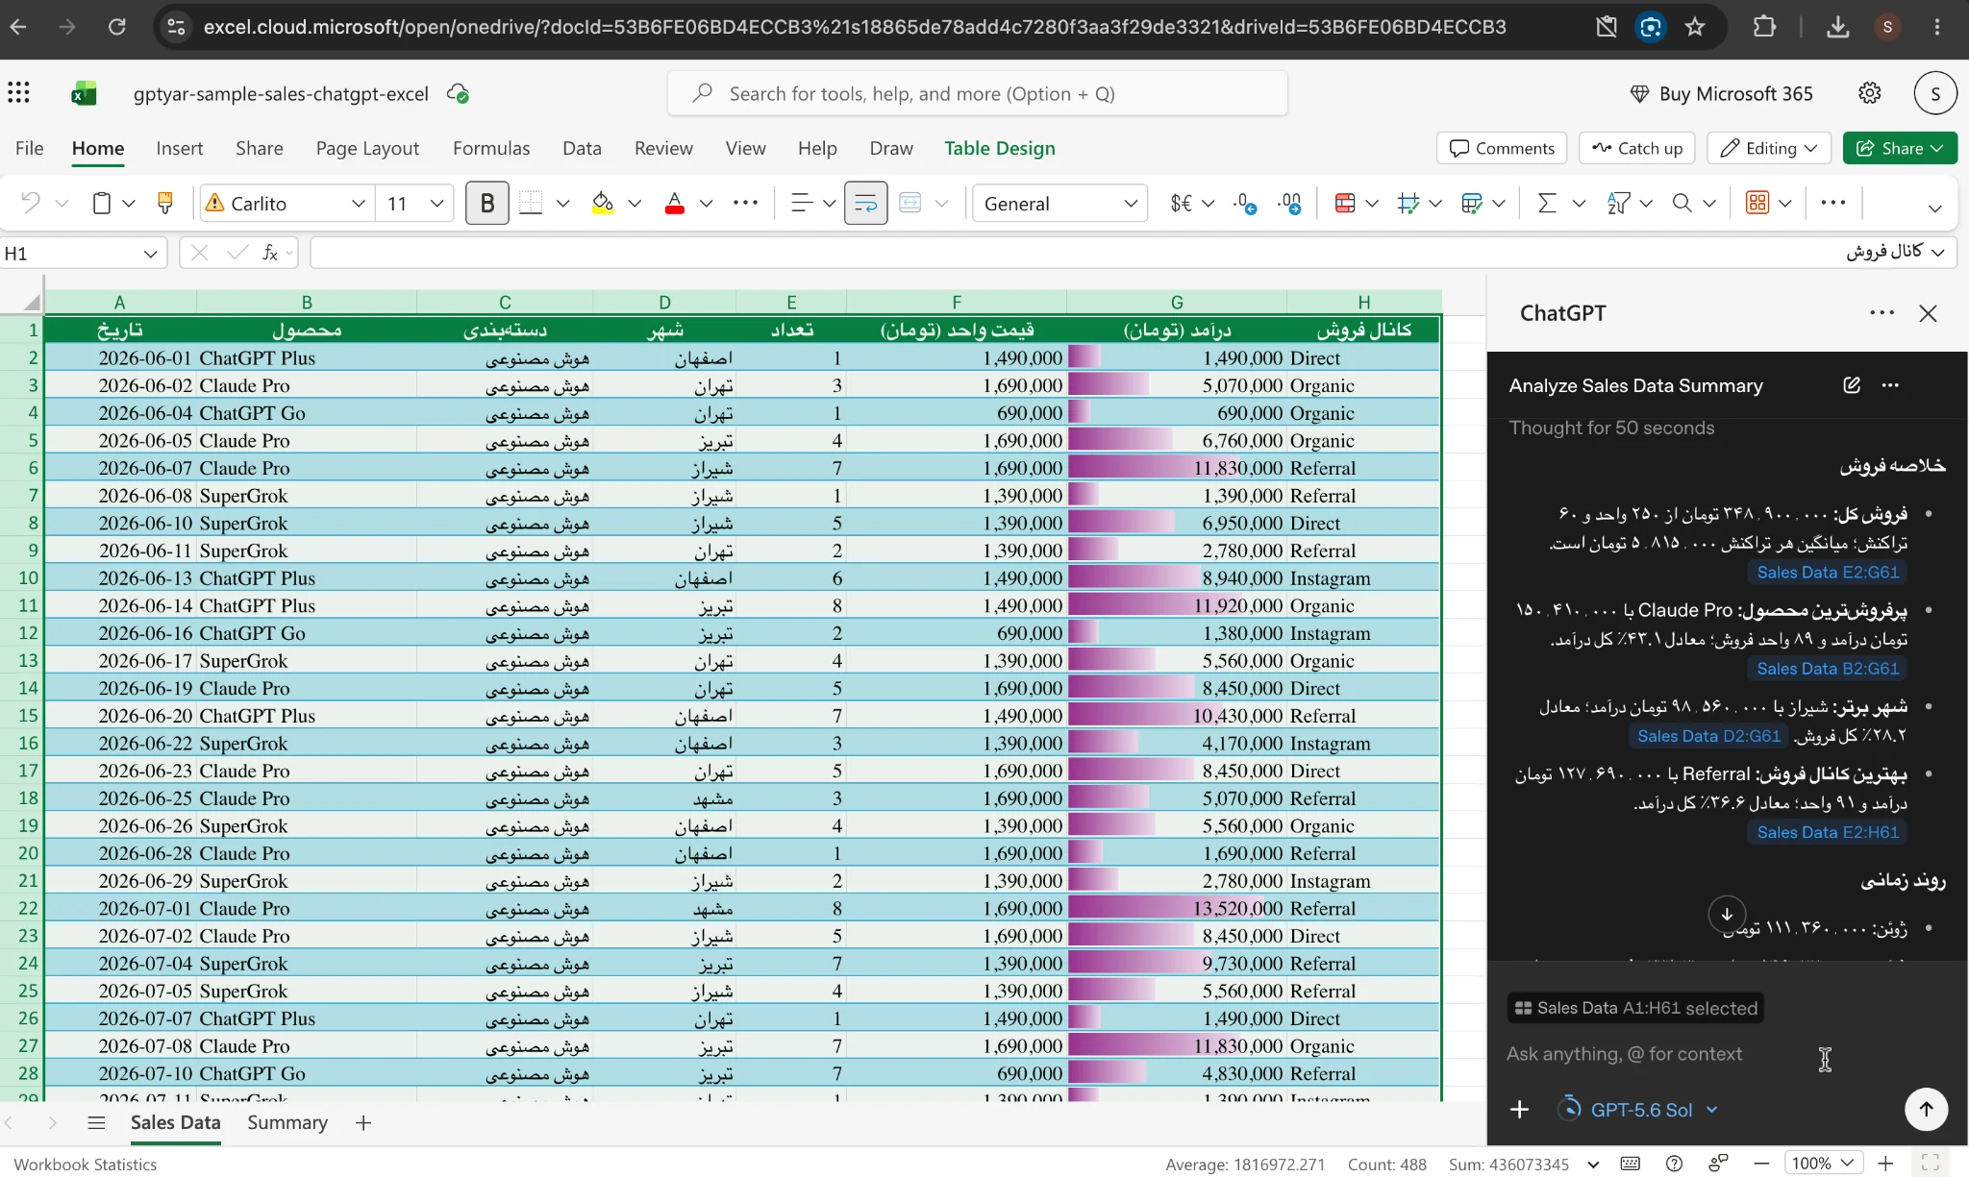1969x1177 pixels.
Task: Click the undo arrow in the ribbon
Action: pyautogui.click(x=31, y=203)
